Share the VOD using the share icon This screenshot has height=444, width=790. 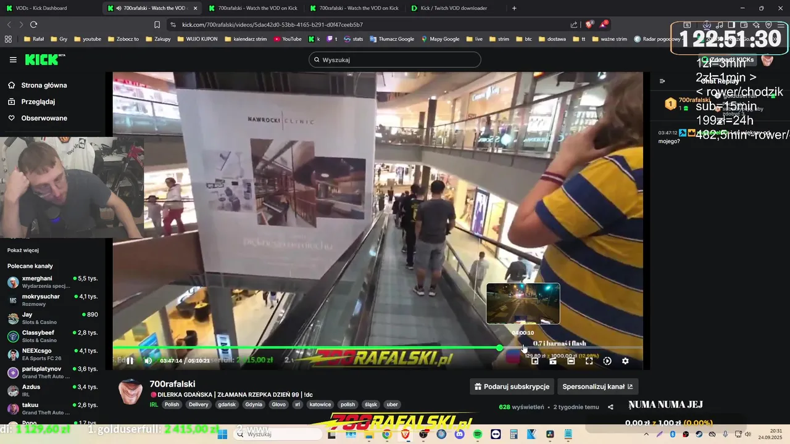click(610, 407)
